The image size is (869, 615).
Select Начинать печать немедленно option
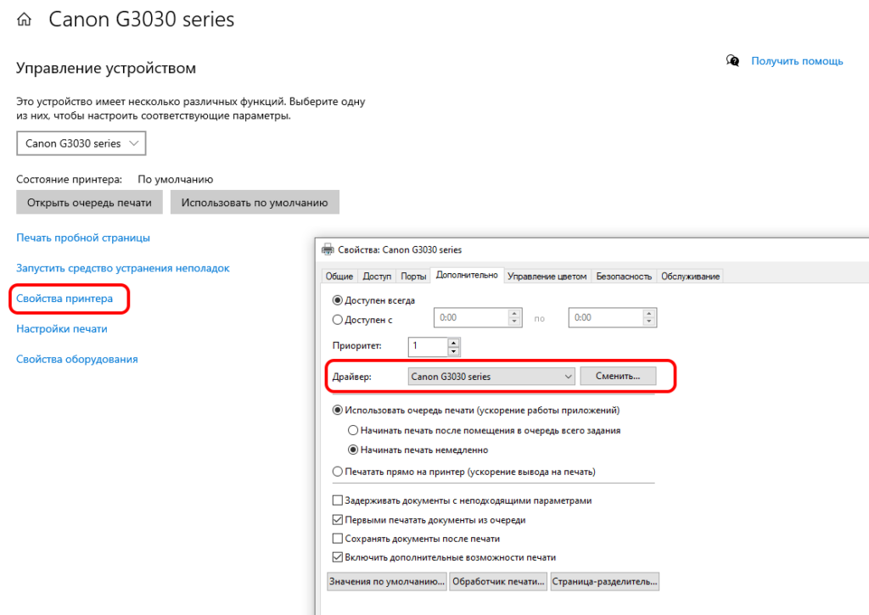pyautogui.click(x=353, y=450)
